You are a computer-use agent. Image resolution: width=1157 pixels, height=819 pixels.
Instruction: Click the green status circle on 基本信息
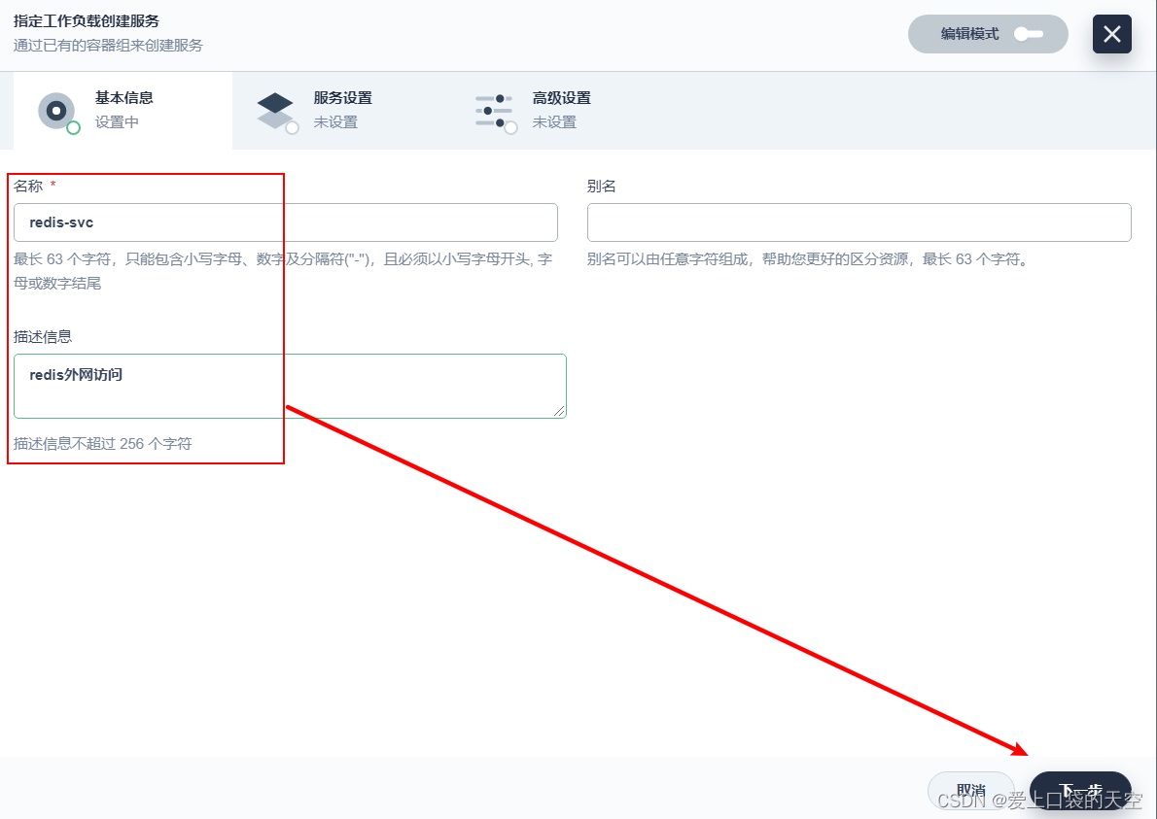click(x=73, y=127)
